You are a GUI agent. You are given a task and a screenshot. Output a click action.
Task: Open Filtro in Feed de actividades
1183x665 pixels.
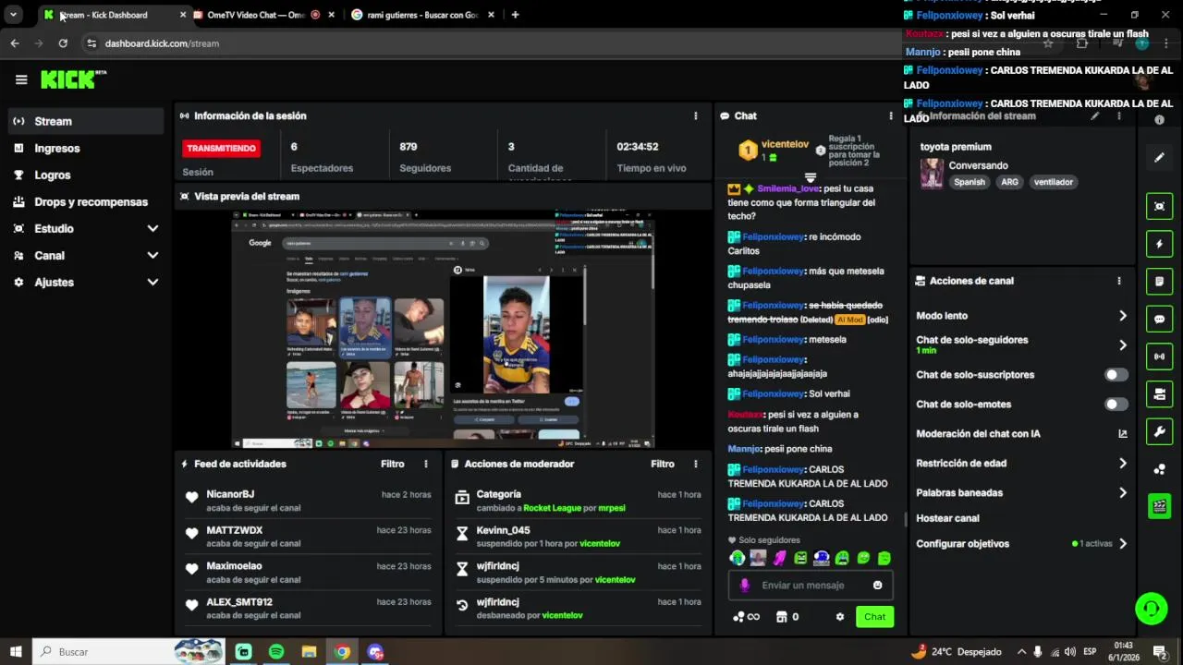393,464
